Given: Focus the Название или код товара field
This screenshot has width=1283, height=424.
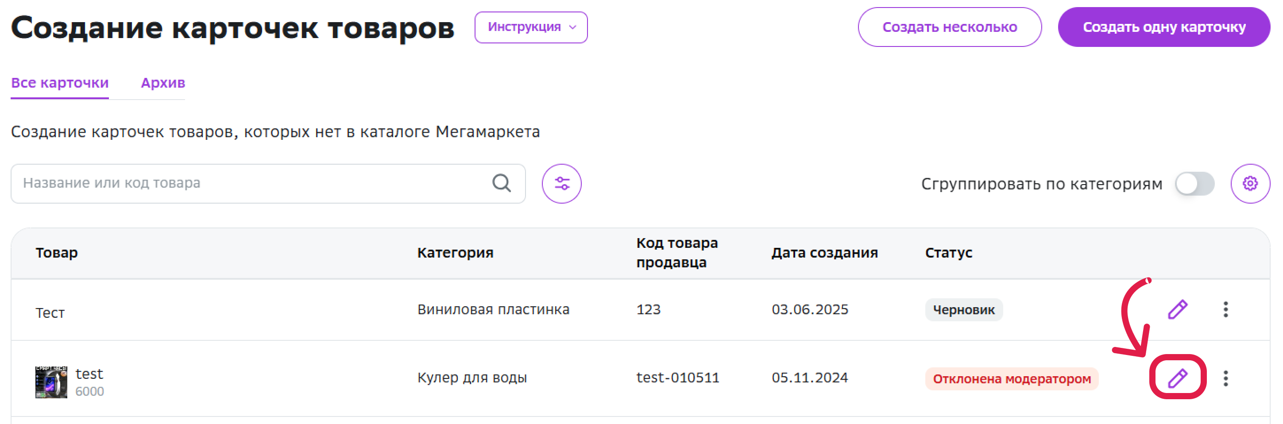Looking at the screenshot, I should tap(268, 184).
